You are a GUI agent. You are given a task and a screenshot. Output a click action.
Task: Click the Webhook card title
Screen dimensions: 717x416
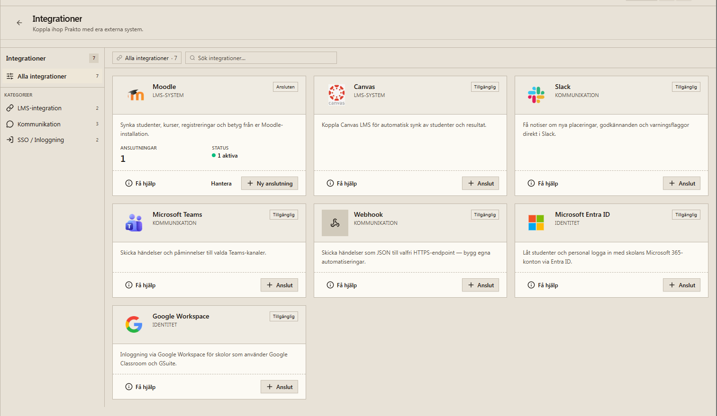[368, 214]
